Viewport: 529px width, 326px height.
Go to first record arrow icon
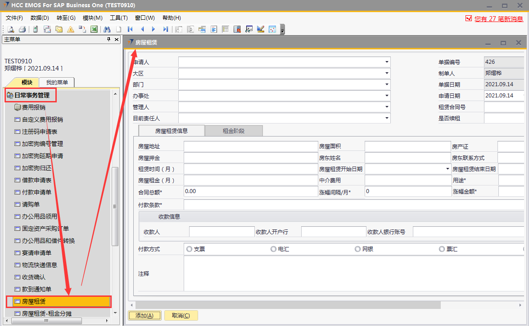pos(130,29)
